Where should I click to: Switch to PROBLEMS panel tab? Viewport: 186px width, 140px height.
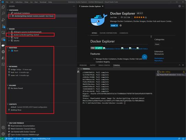tap(83, 65)
